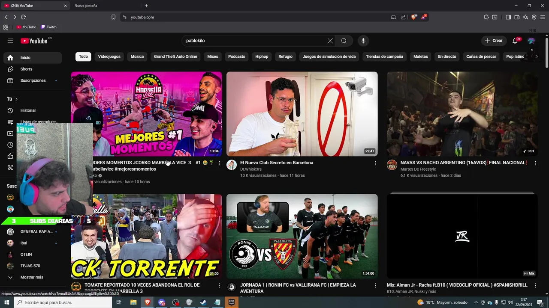Reload the page
The height and width of the screenshot is (308, 549).
(x=23, y=17)
